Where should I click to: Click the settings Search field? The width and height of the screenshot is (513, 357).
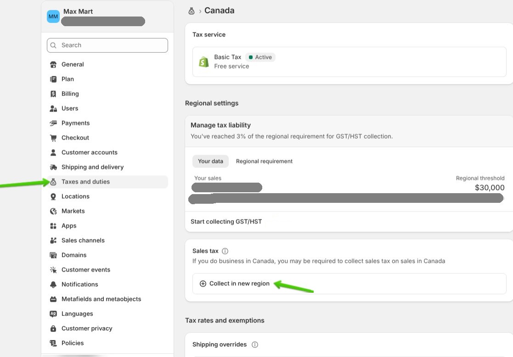pos(107,45)
